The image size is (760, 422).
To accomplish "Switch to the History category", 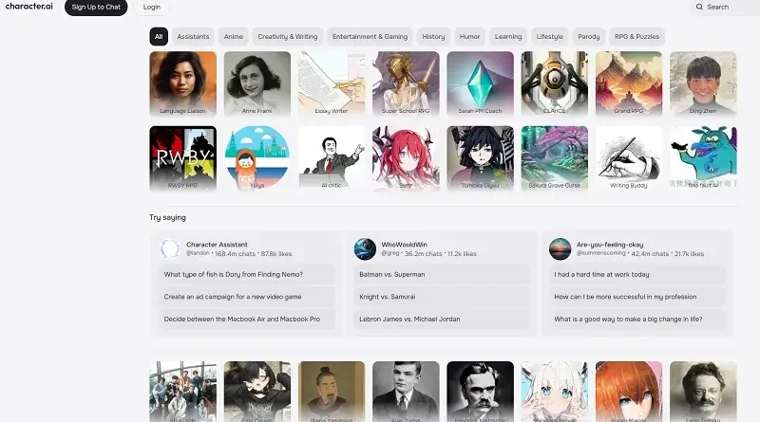I will point(433,36).
